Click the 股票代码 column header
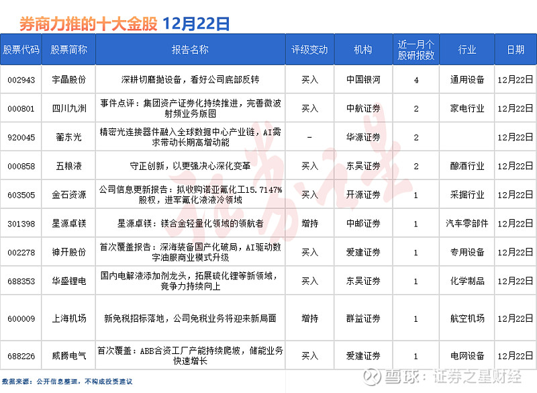Viewport: 537px width, 393px height. pyautogui.click(x=22, y=49)
